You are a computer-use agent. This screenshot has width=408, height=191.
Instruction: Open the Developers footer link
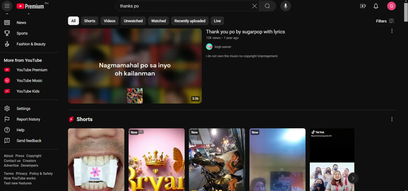[x=29, y=166]
